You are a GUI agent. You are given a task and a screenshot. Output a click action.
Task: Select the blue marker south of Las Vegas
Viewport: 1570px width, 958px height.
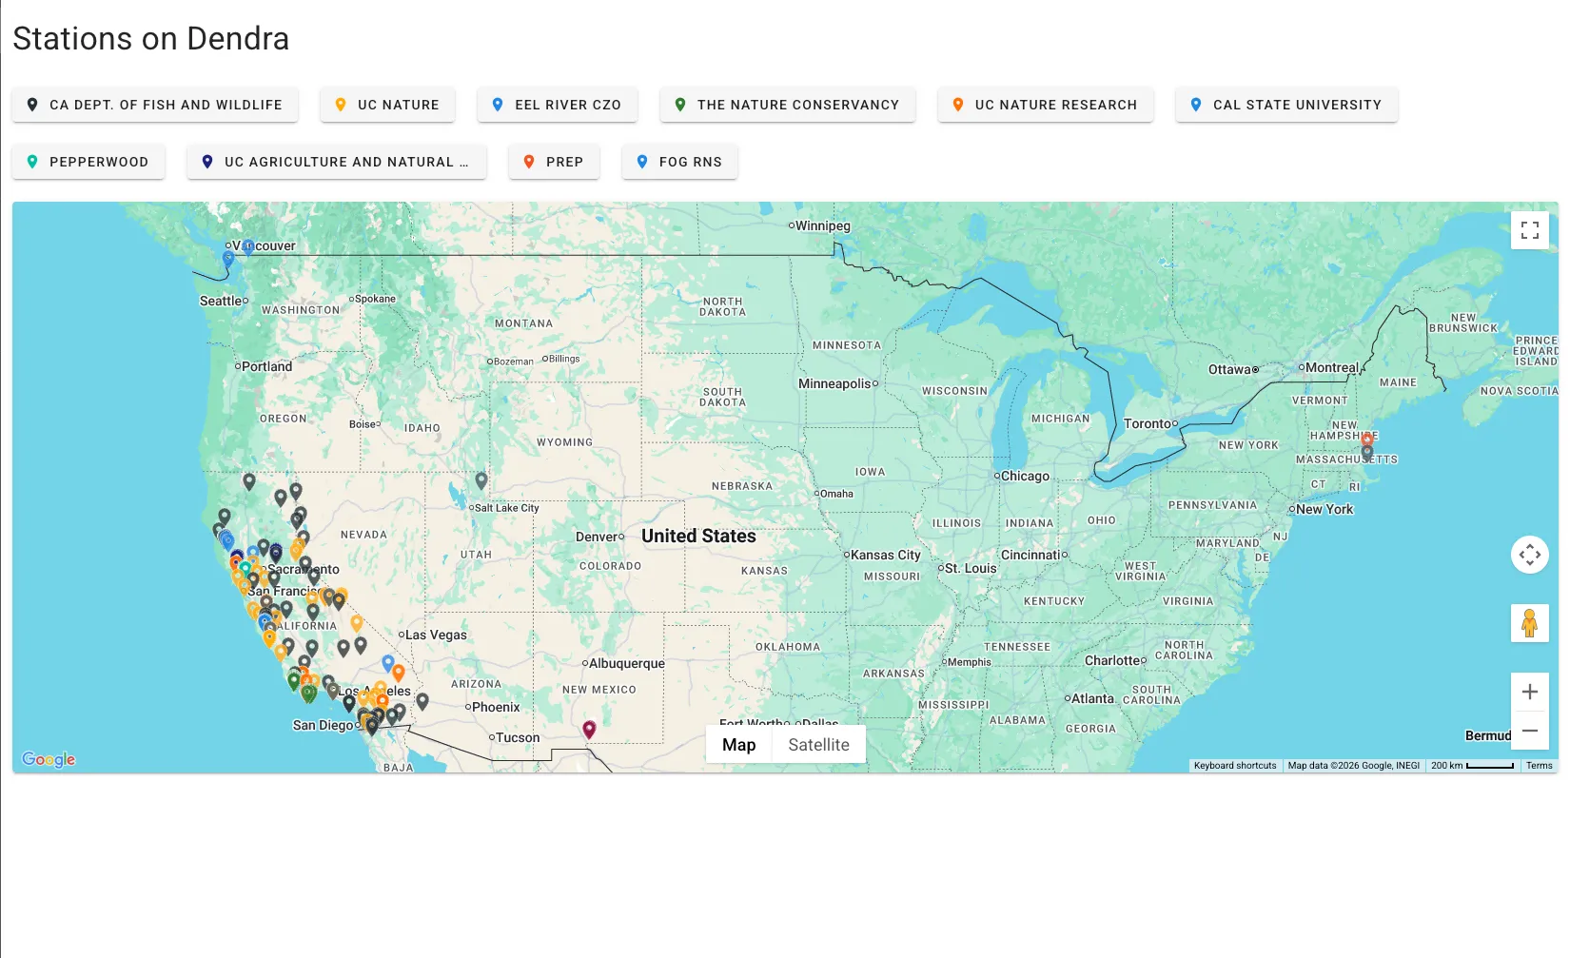(388, 662)
